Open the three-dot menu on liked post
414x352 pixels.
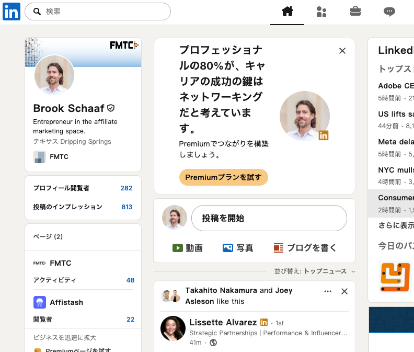coord(328,291)
